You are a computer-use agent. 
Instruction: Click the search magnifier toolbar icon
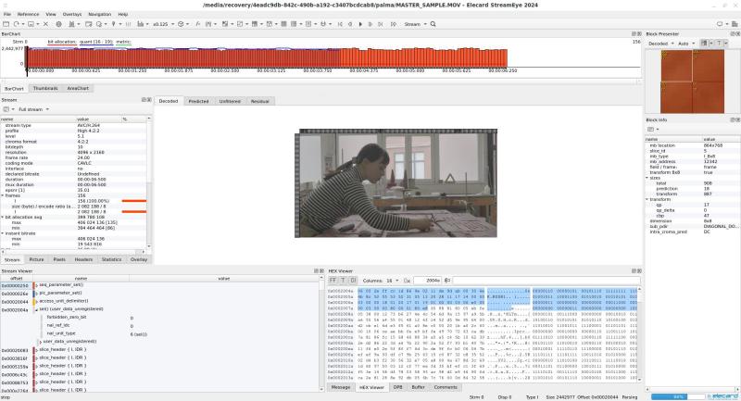coord(433,24)
